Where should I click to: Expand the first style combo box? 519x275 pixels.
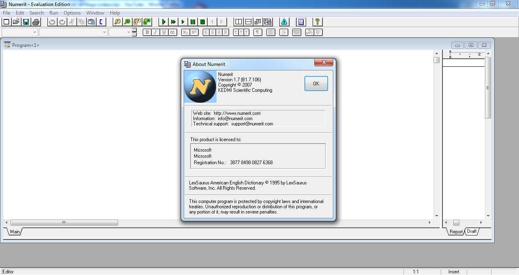[x=34, y=32]
